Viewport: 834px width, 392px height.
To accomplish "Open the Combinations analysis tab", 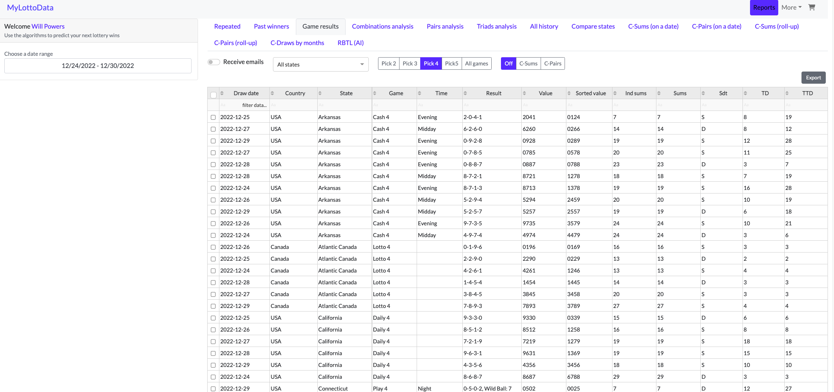I will (383, 26).
